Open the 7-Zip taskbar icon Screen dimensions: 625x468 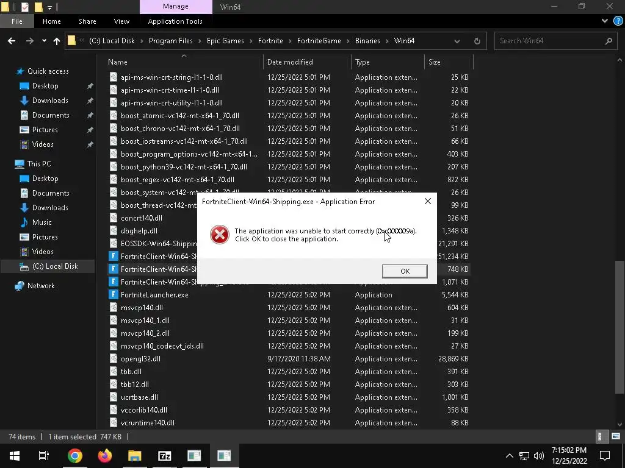pyautogui.click(x=165, y=456)
